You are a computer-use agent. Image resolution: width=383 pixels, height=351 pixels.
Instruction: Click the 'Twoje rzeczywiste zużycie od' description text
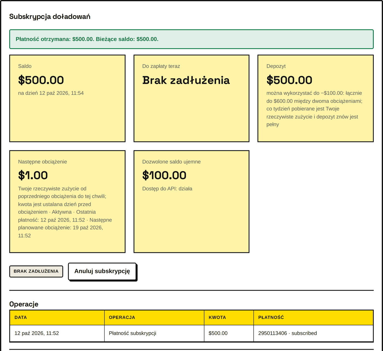(x=65, y=212)
